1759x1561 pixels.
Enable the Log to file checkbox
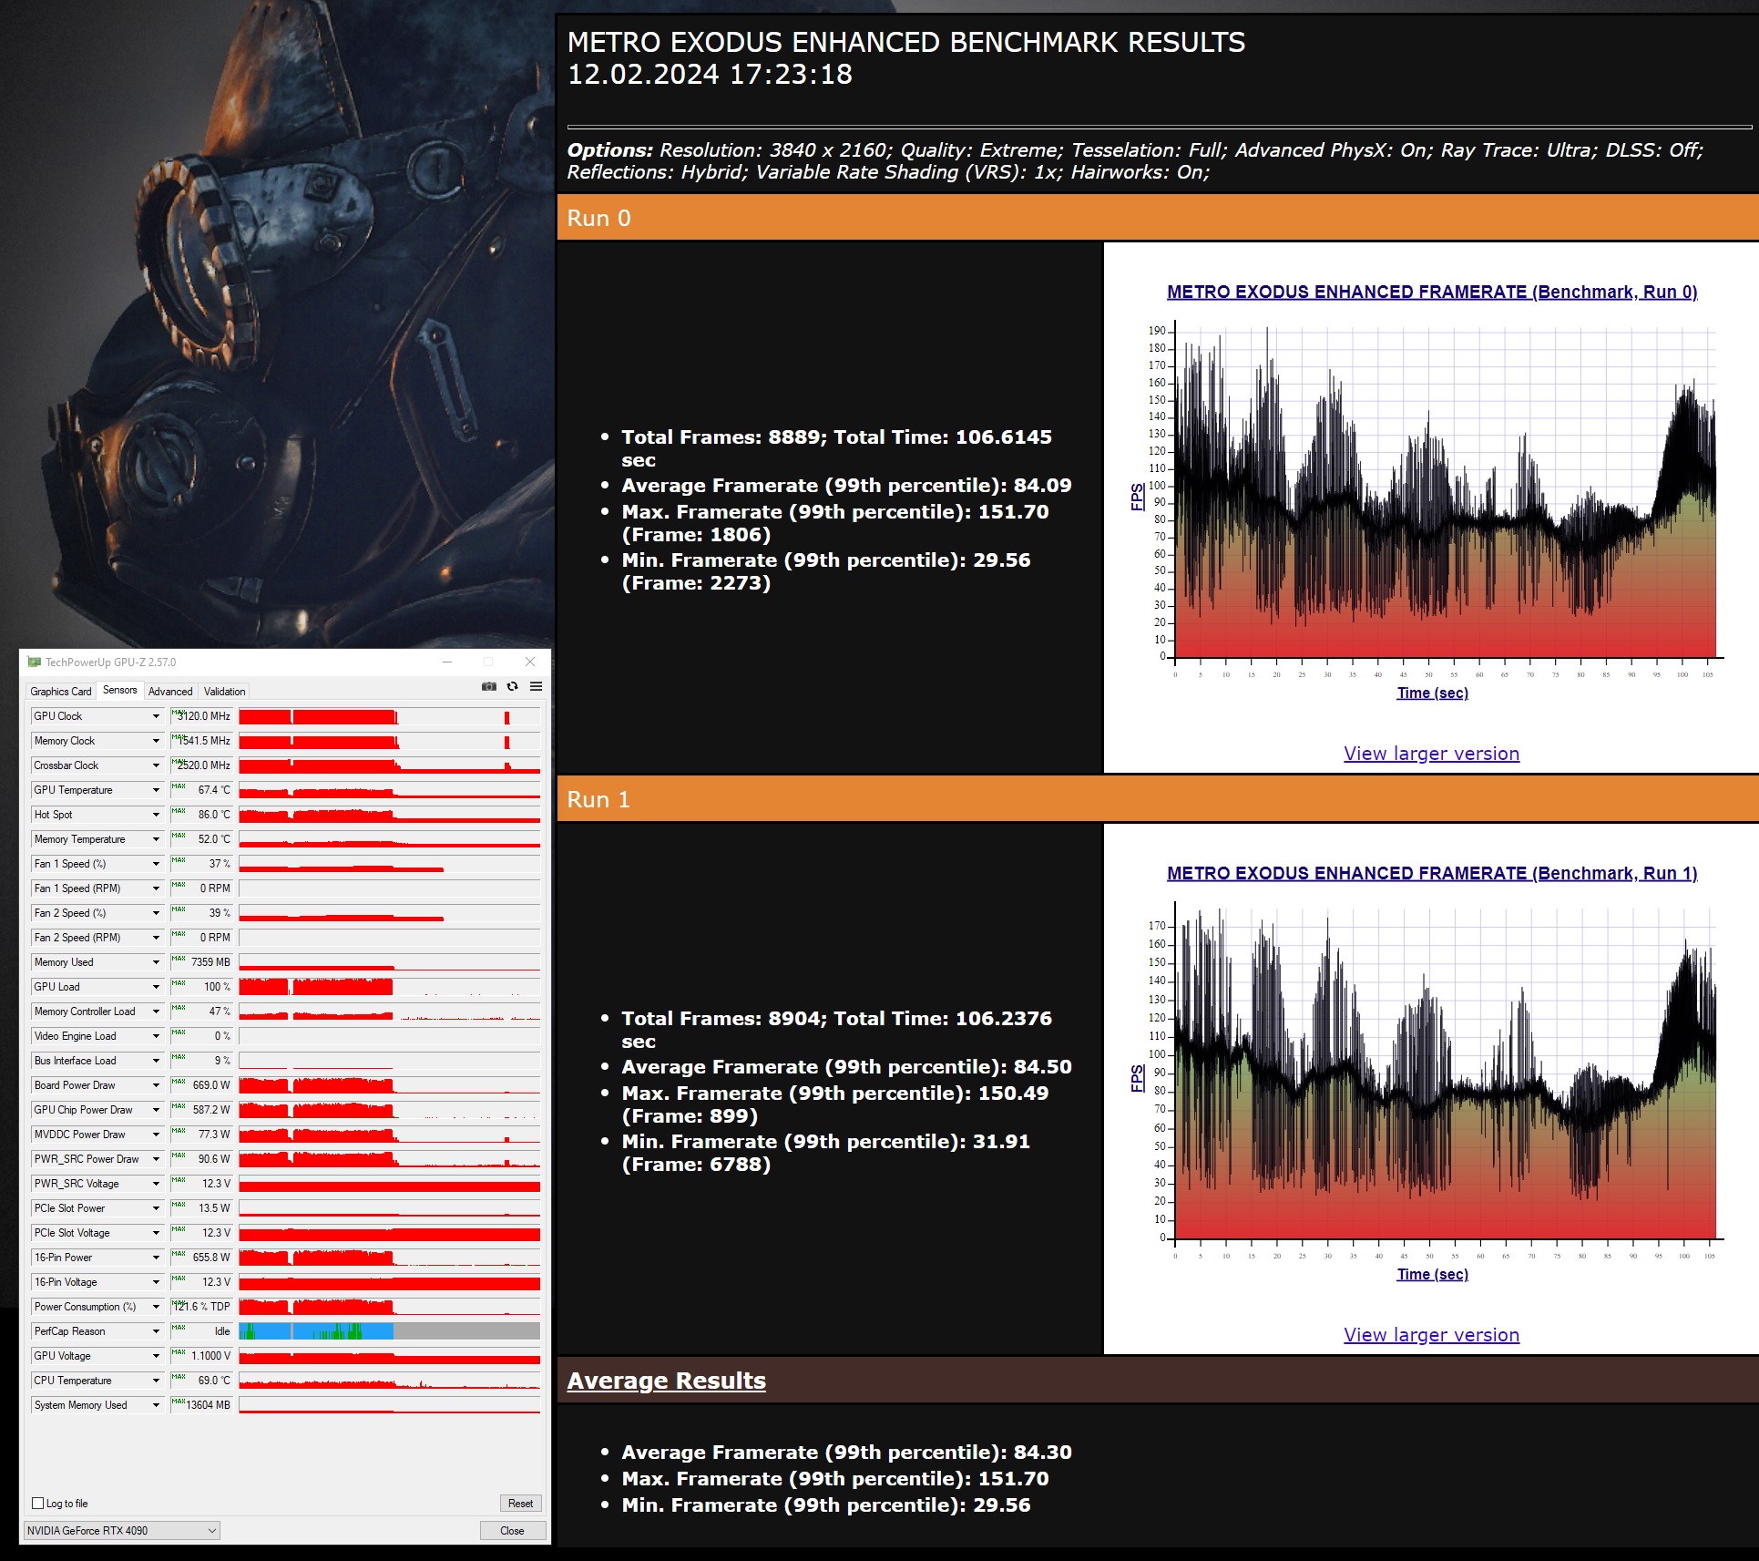click(x=38, y=1504)
